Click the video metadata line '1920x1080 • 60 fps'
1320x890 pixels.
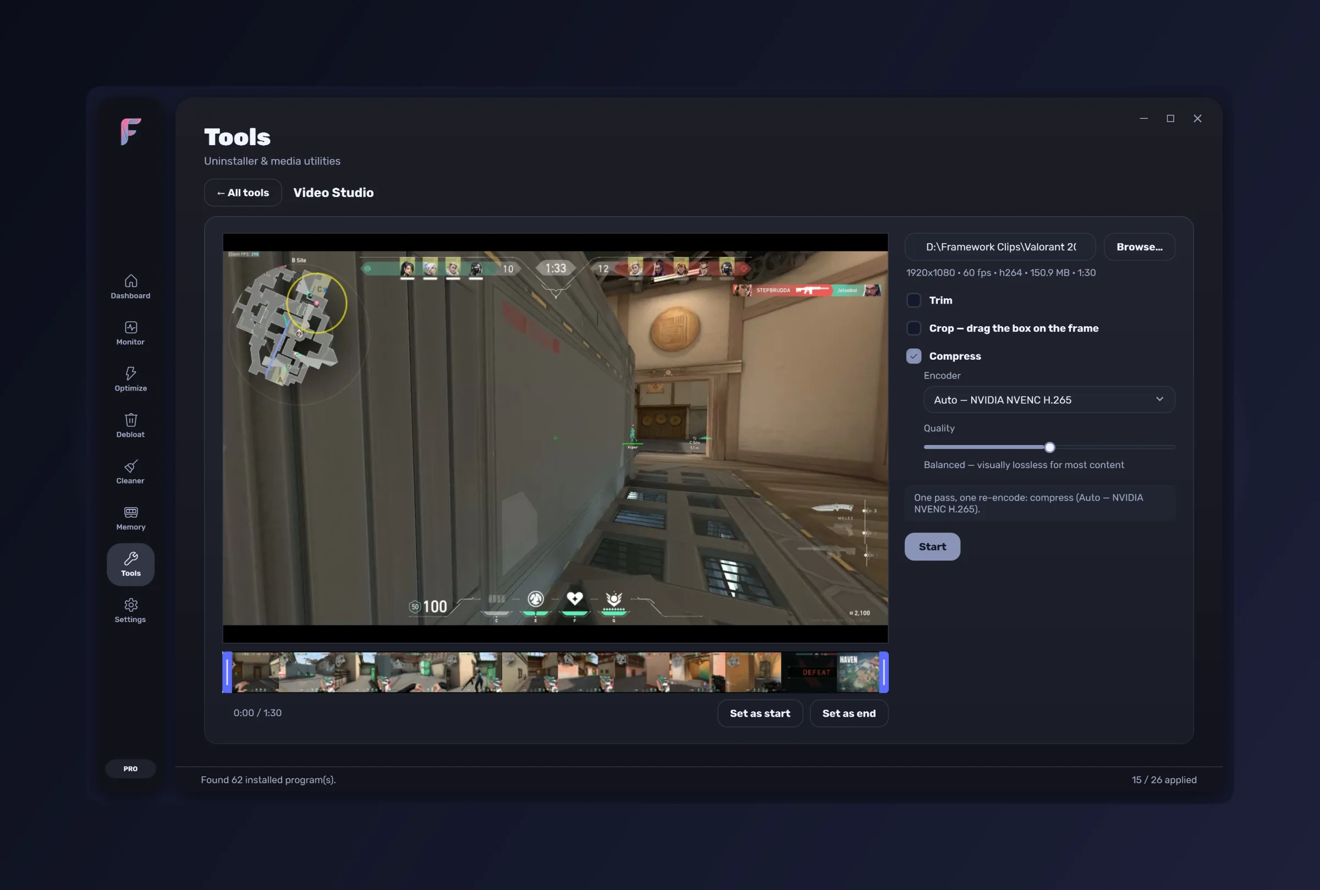point(1000,272)
